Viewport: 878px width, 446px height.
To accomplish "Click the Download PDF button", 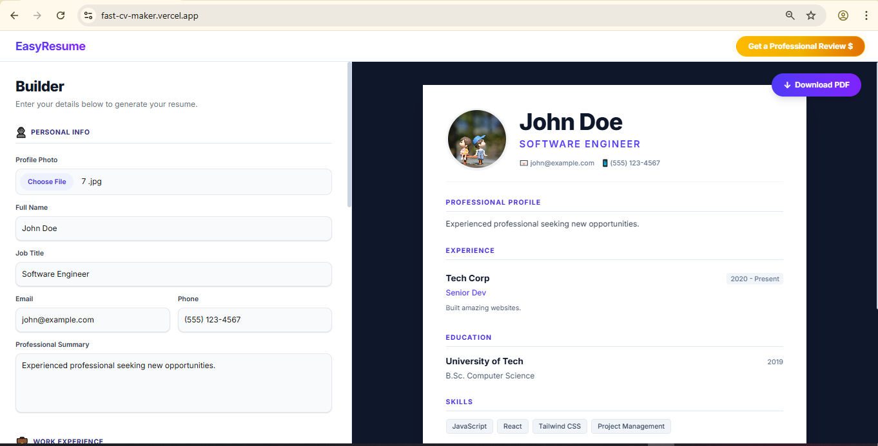I will click(x=816, y=84).
